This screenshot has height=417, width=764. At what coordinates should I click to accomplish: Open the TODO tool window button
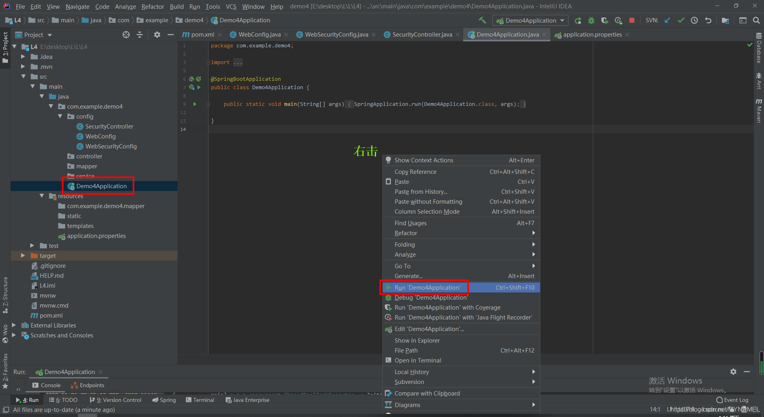coord(63,400)
